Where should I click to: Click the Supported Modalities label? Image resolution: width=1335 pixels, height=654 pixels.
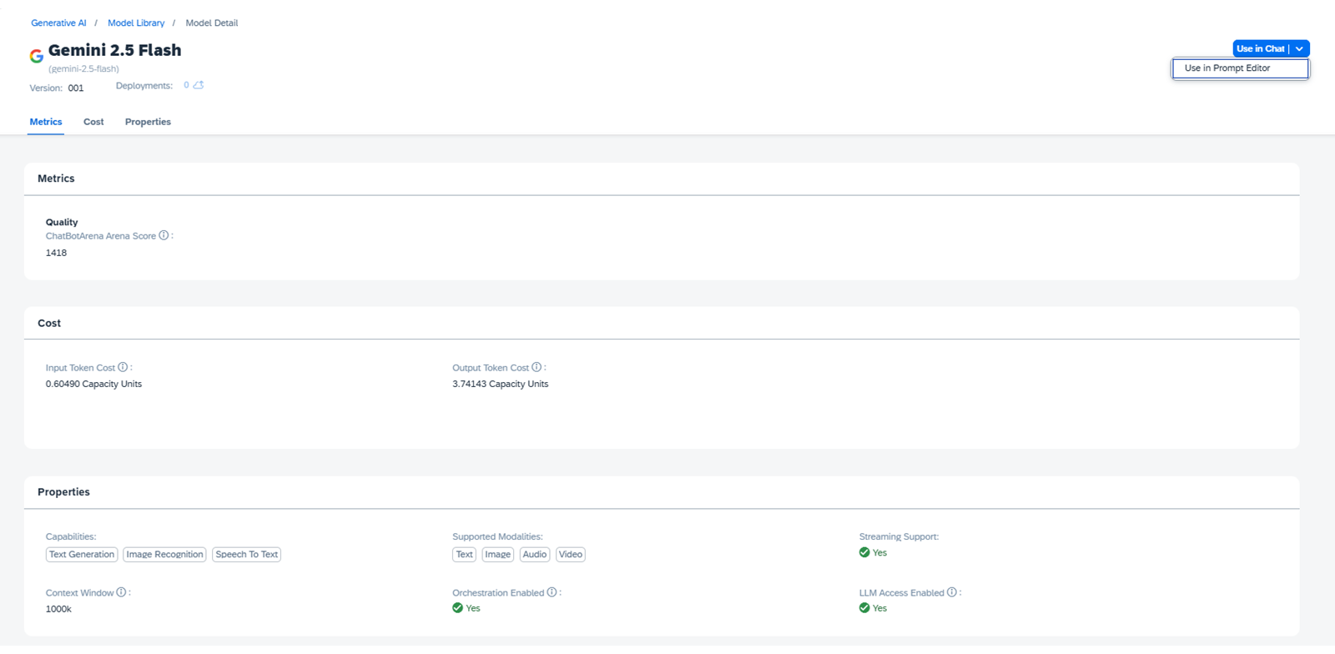coord(497,536)
